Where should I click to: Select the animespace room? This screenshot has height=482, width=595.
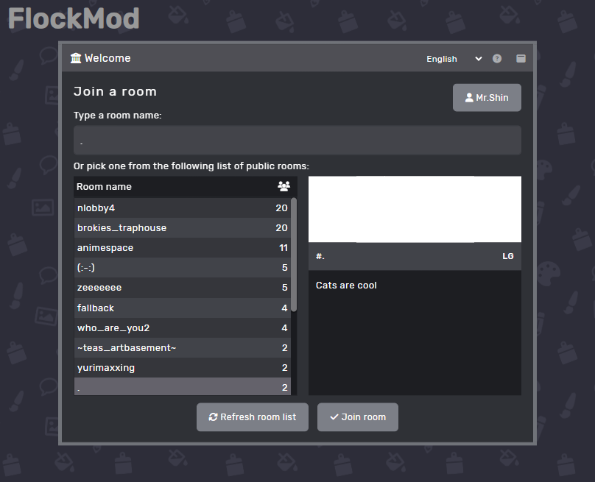tap(183, 248)
